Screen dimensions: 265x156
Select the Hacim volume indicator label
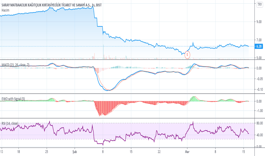pos(5,10)
